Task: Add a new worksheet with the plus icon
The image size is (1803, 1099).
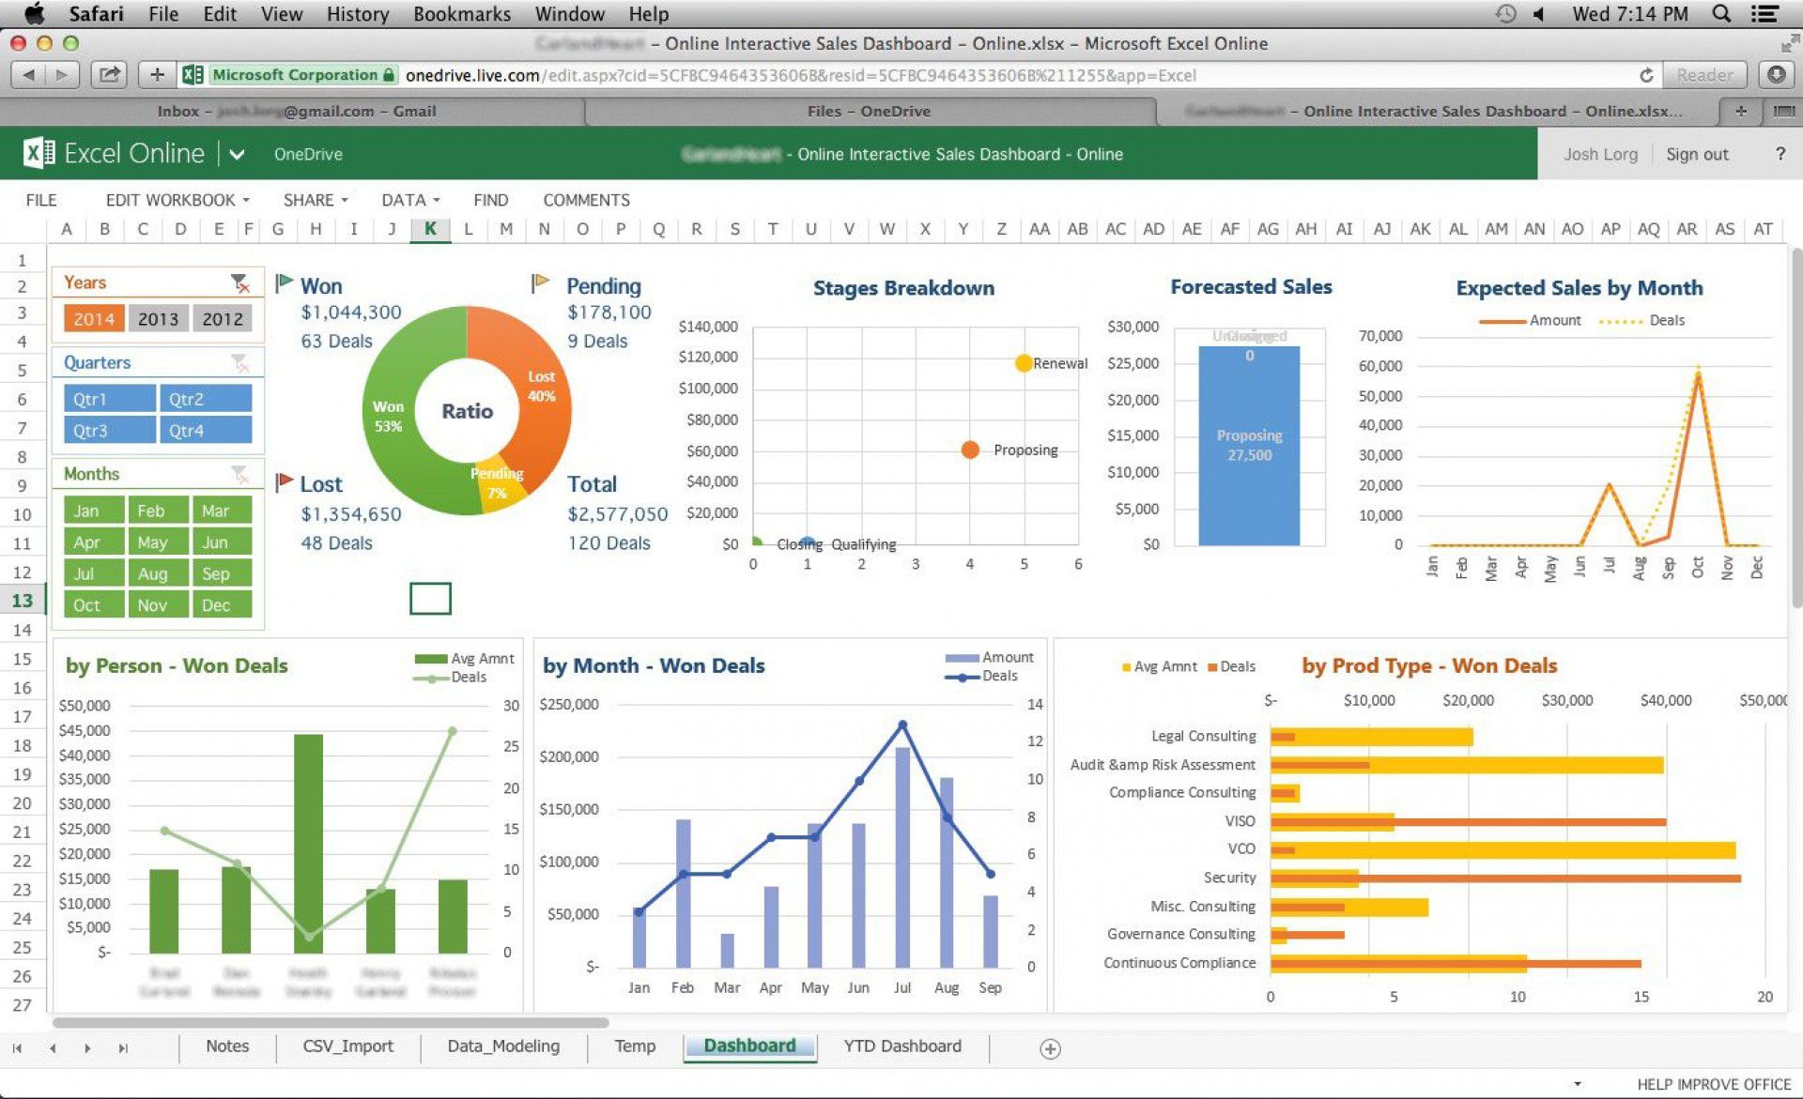Action: 1050,1047
